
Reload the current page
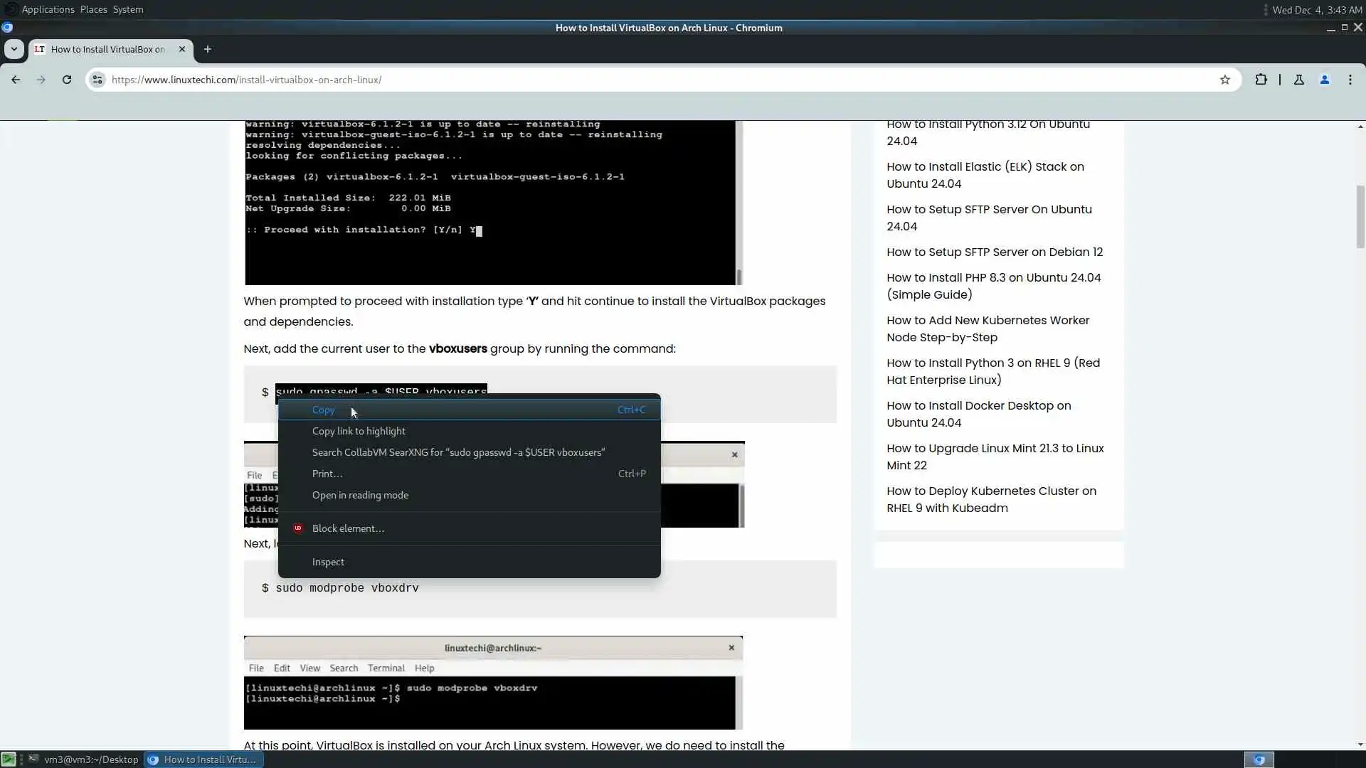(67, 80)
